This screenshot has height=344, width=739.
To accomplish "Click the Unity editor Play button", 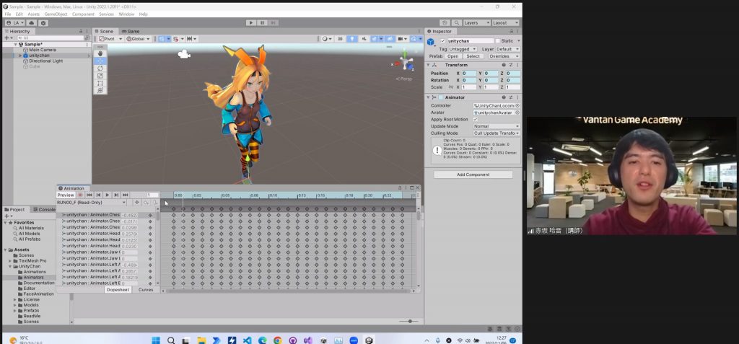I will pos(250,22).
